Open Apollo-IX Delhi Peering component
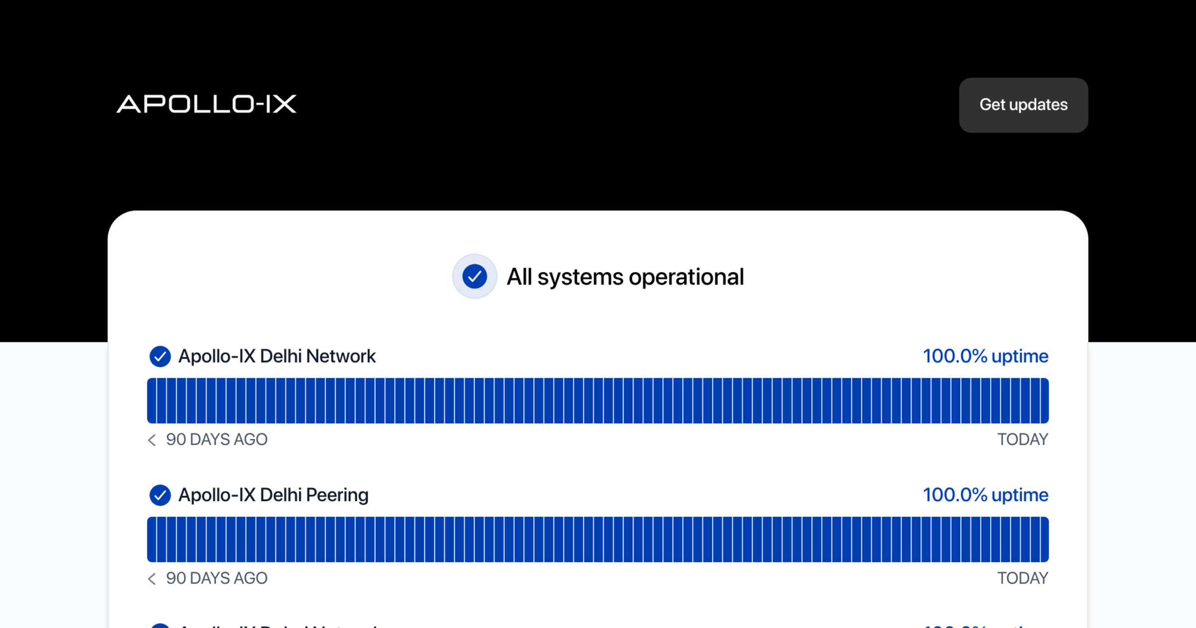Screen dimensions: 1196x628 (x=274, y=495)
